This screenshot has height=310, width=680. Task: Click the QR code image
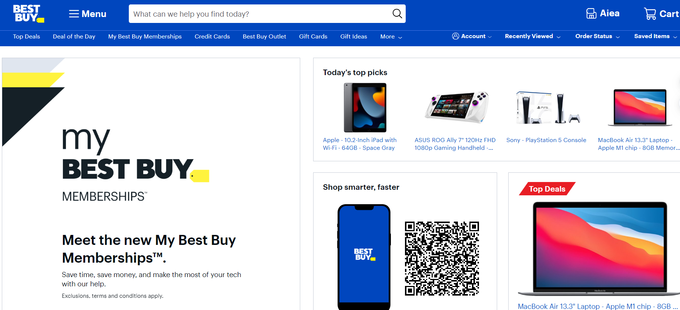442,259
